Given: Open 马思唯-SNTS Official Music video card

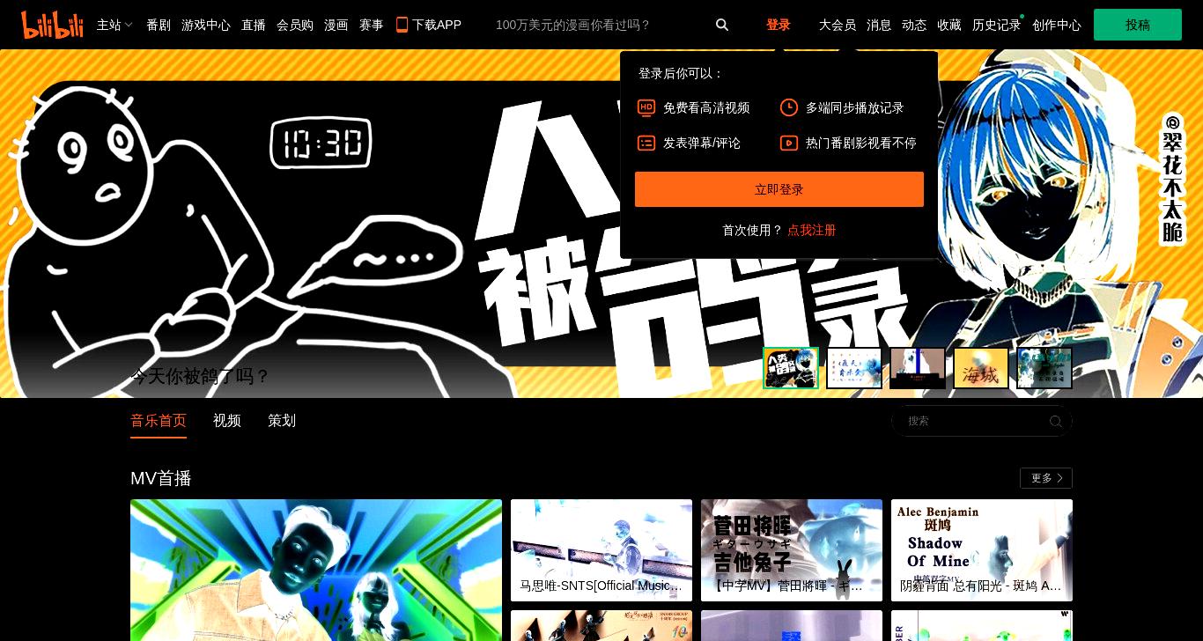Looking at the screenshot, I should point(601,550).
